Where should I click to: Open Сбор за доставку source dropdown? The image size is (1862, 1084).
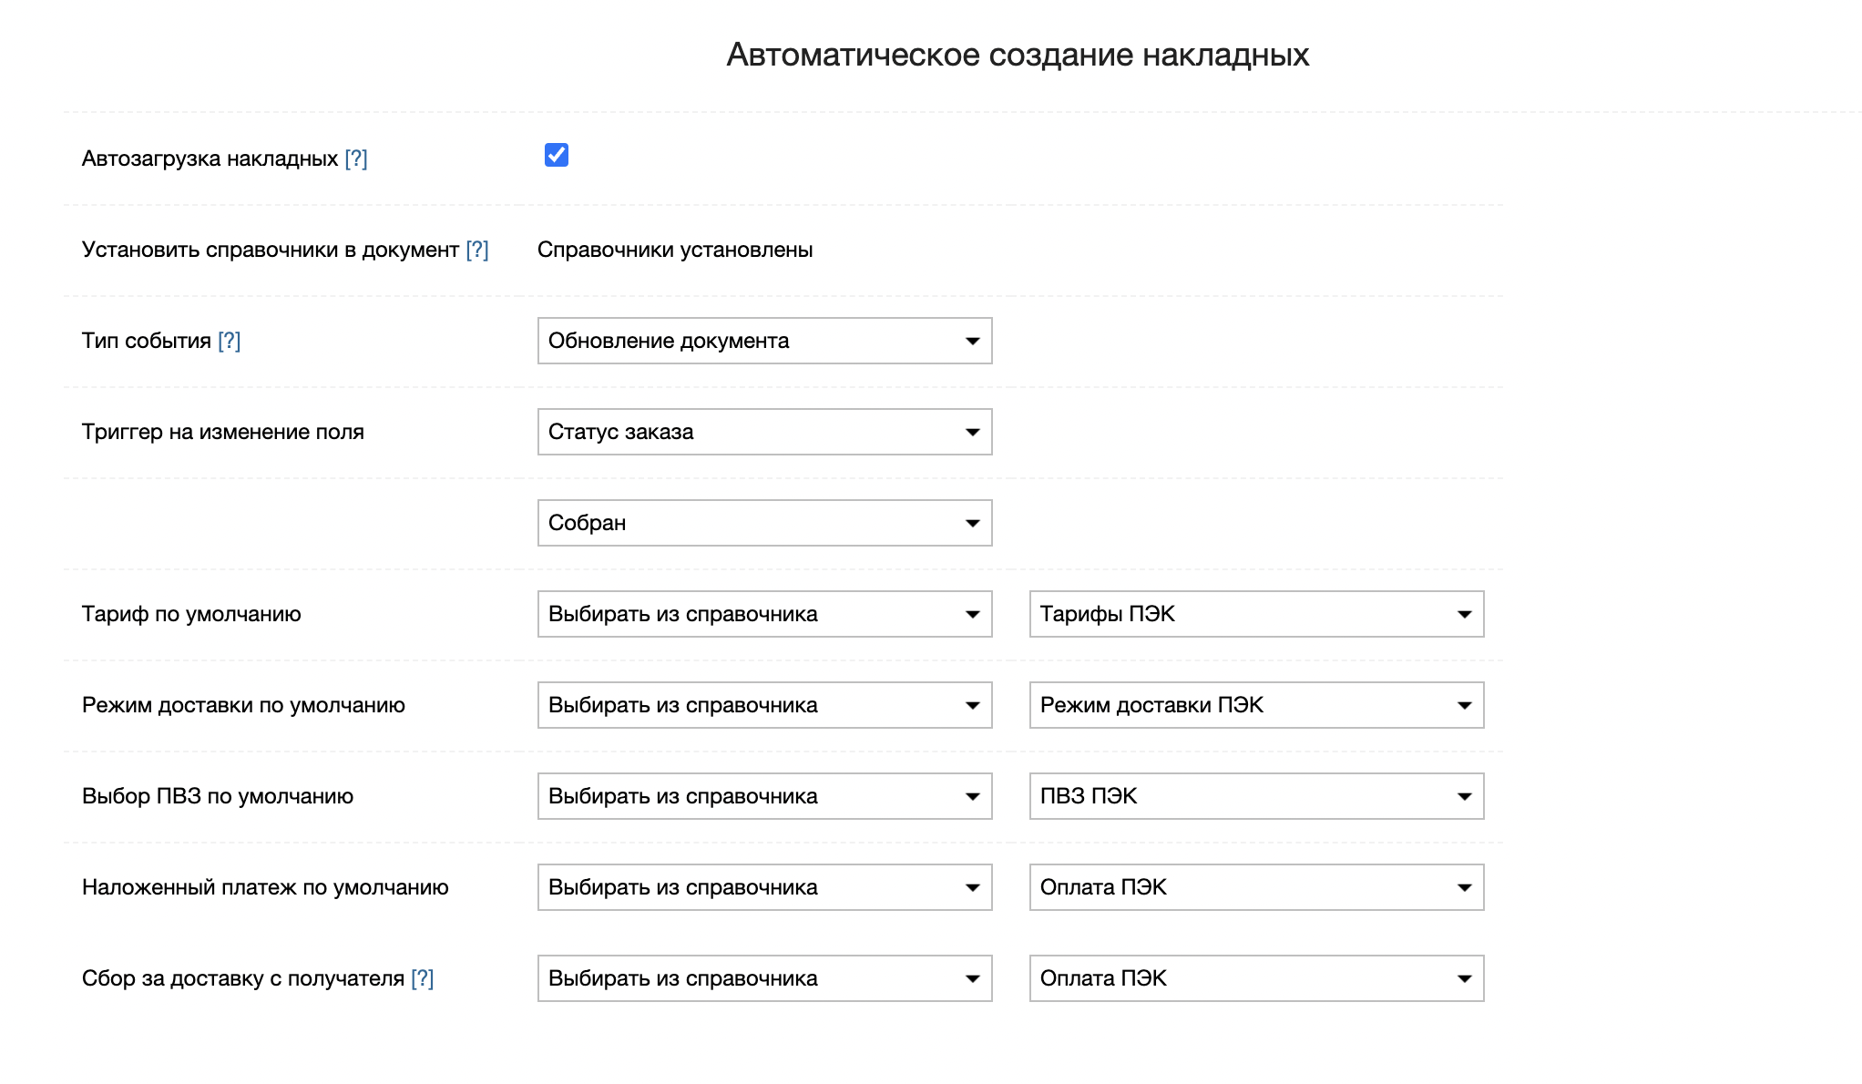click(x=764, y=978)
